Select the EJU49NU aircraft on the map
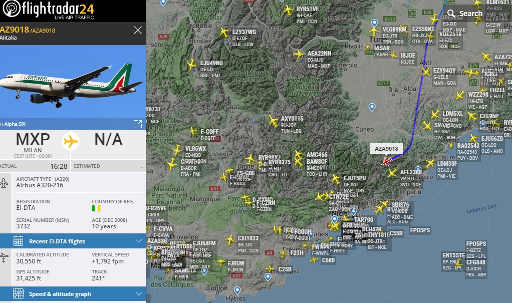The width and height of the screenshot is (512, 303). [x=191, y=65]
